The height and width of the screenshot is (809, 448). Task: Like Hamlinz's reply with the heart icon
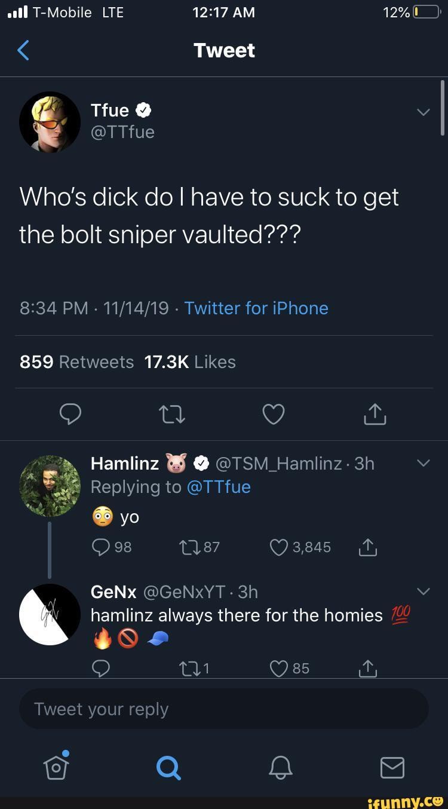277,547
